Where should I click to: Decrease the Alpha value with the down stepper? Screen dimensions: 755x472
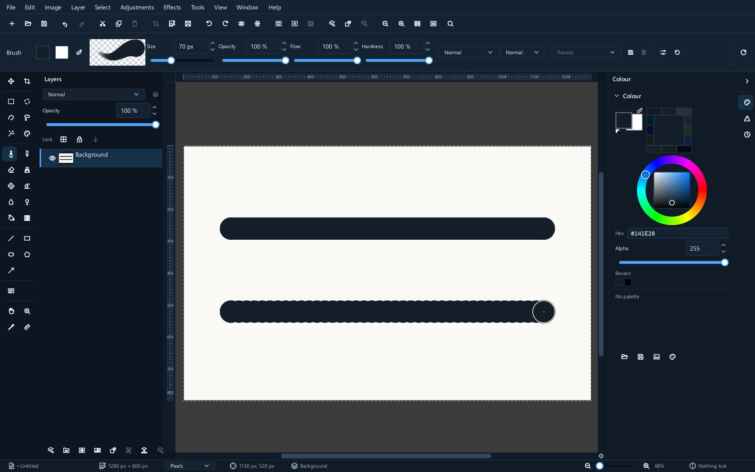[723, 252]
